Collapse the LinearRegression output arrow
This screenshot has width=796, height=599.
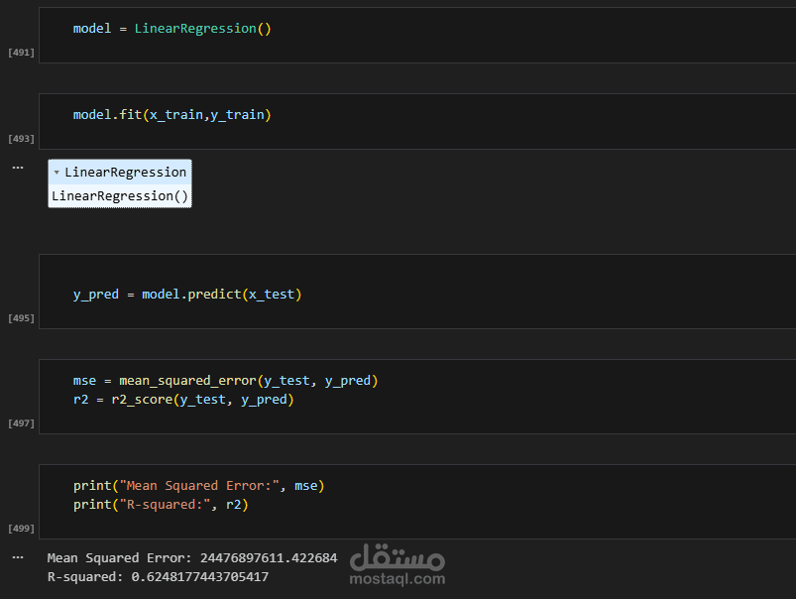coord(57,173)
